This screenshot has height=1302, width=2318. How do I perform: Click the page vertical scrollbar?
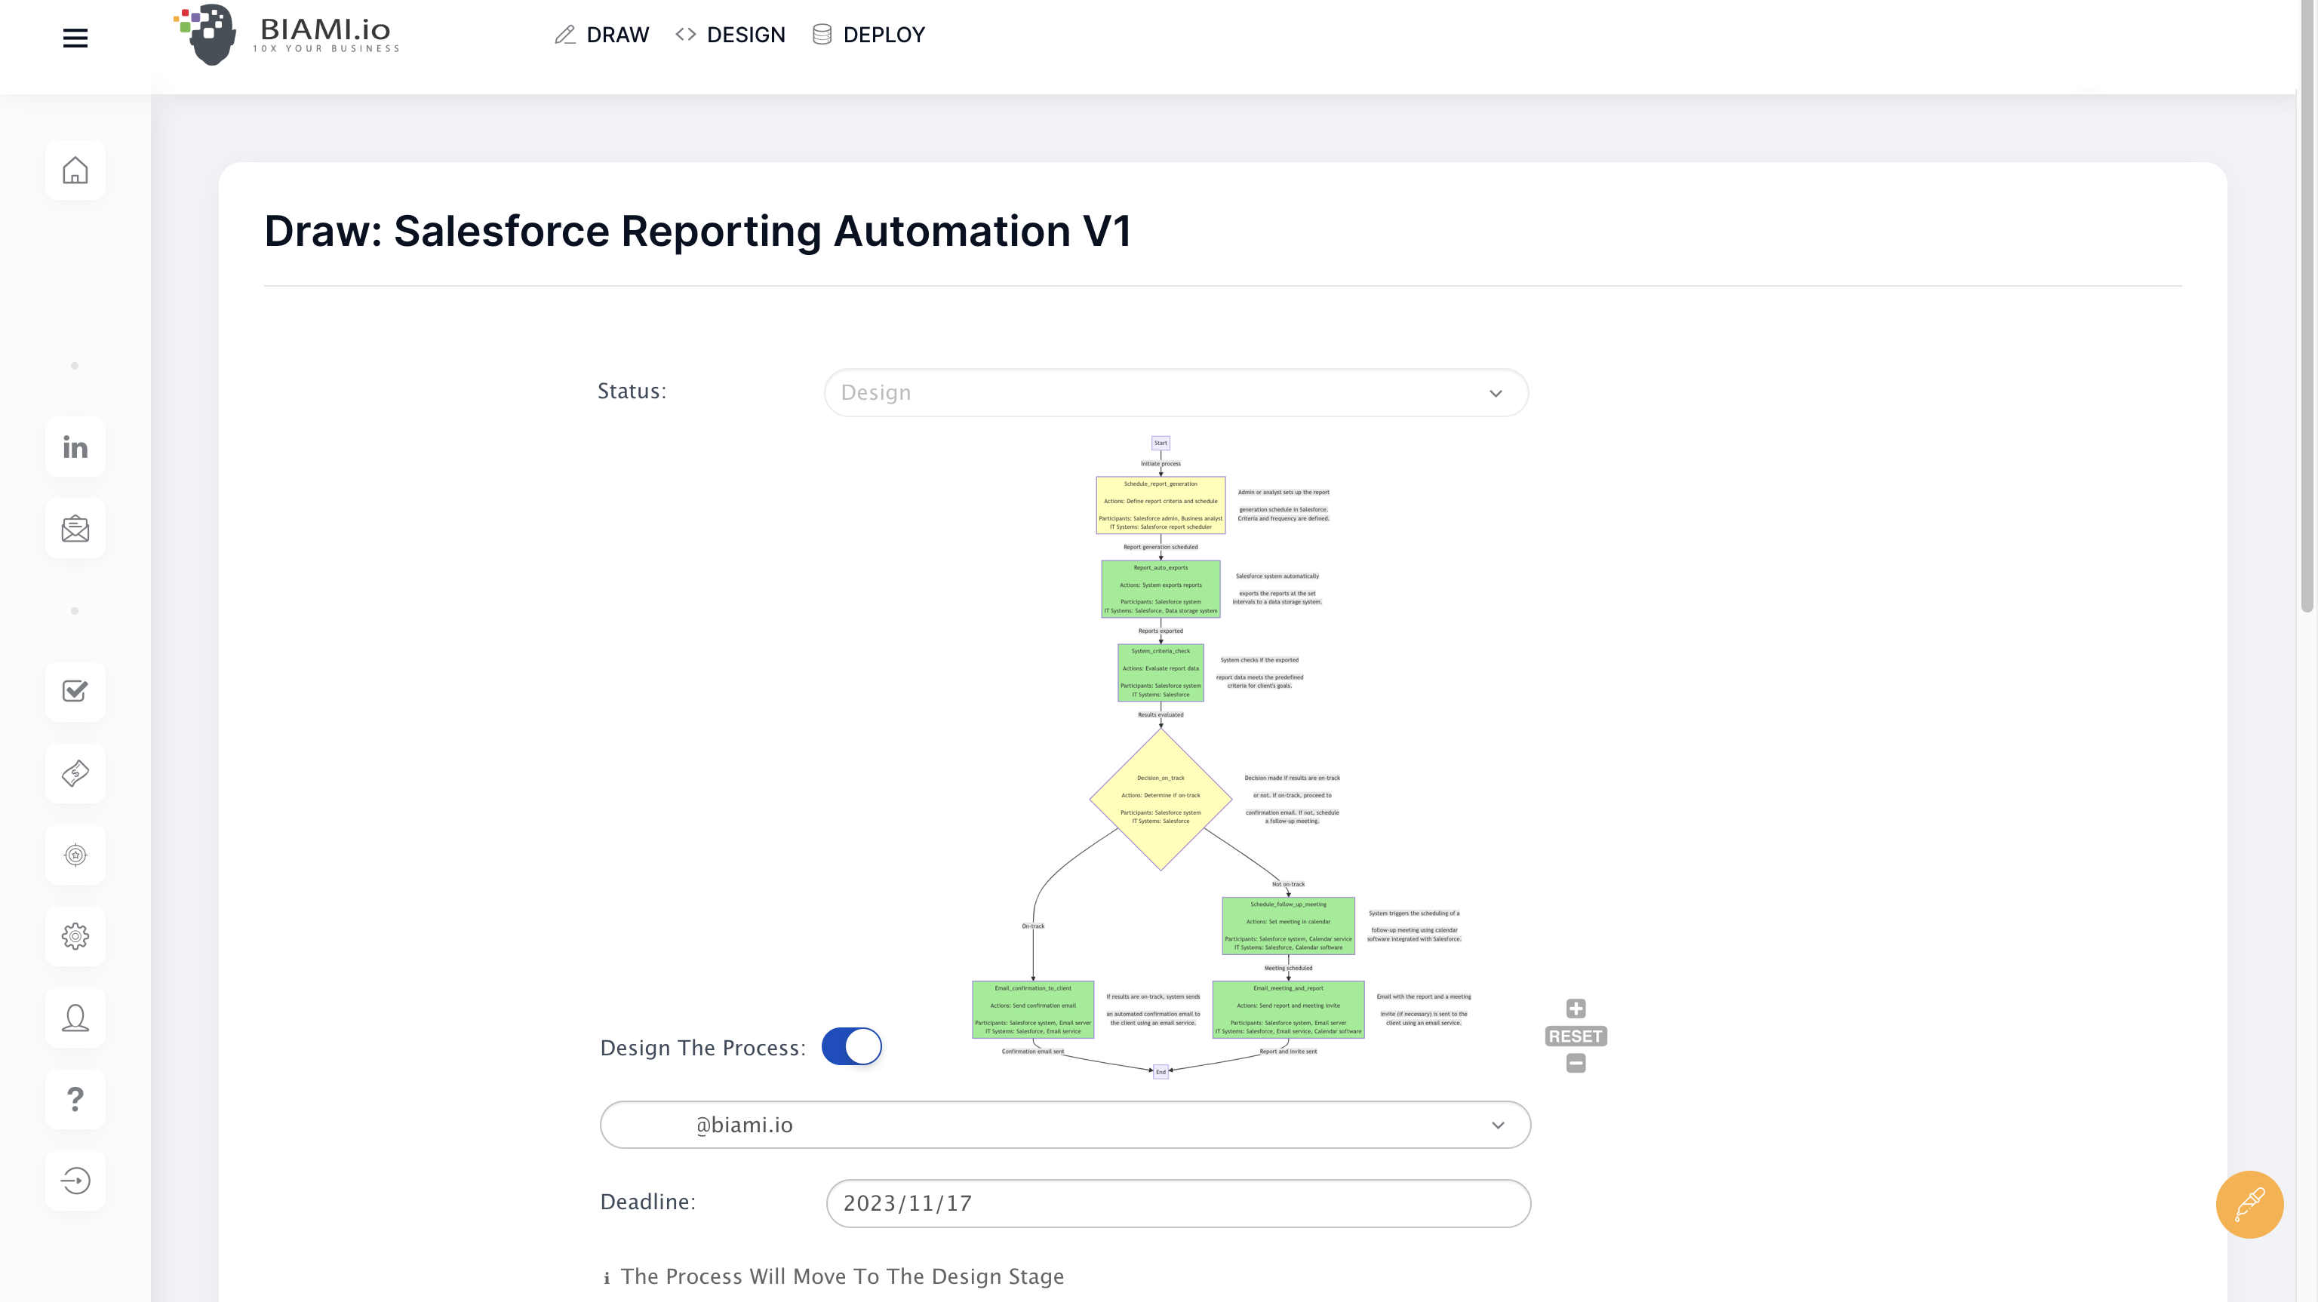point(2307,306)
